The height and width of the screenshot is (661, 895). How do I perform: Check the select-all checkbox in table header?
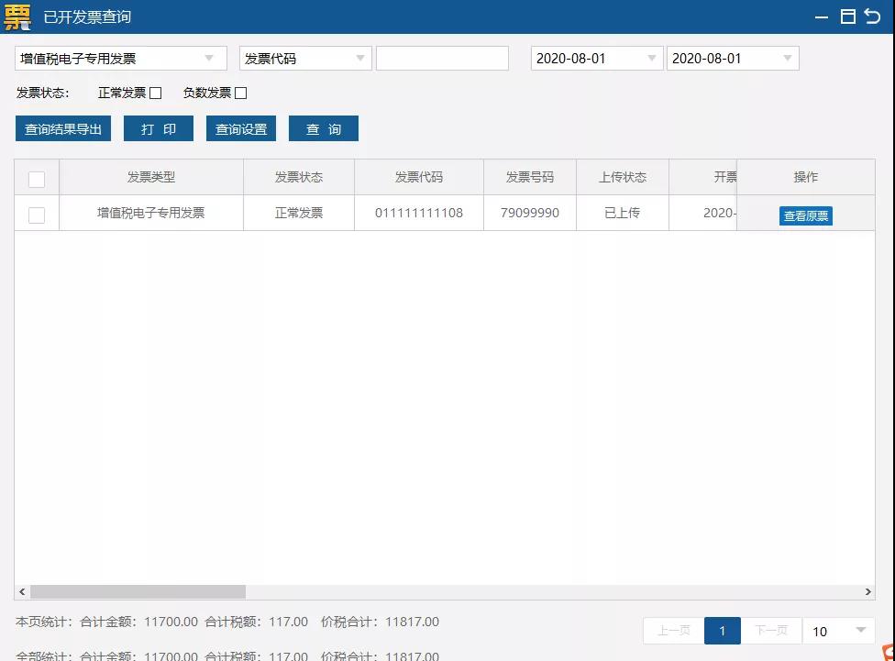(x=37, y=179)
